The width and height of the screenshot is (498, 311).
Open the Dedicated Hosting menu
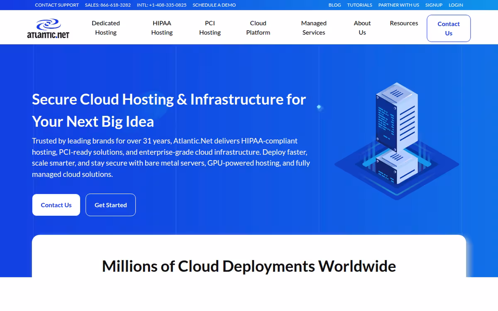point(106,28)
